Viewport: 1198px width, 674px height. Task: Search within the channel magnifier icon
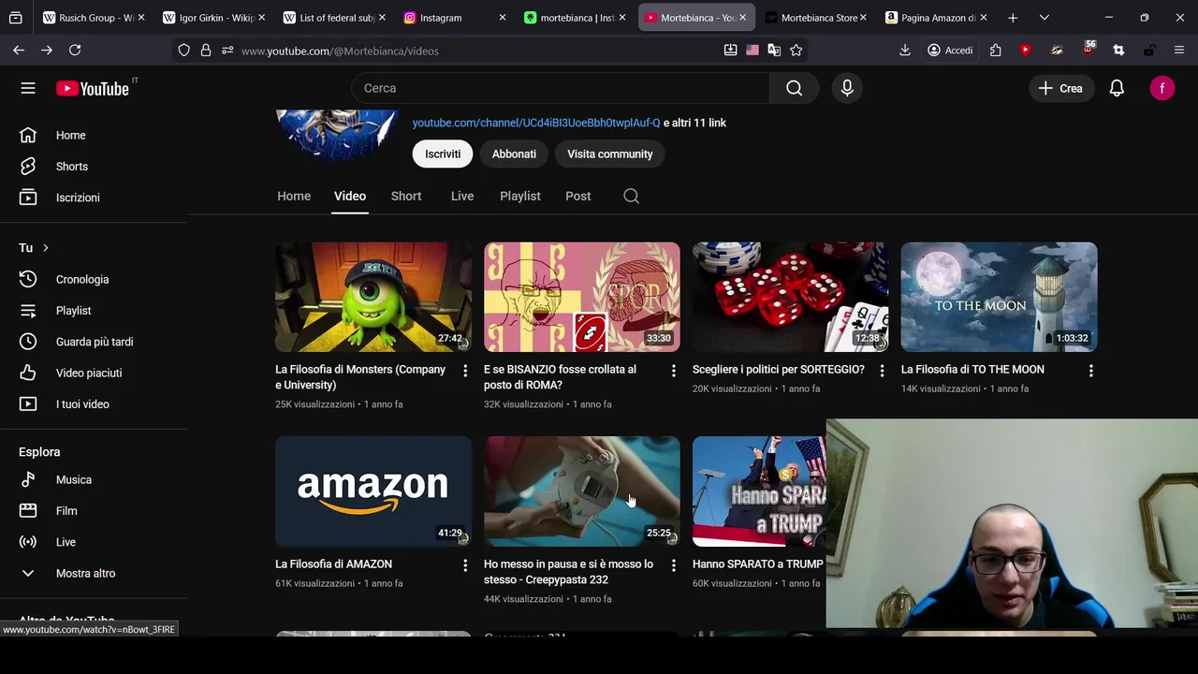click(631, 196)
